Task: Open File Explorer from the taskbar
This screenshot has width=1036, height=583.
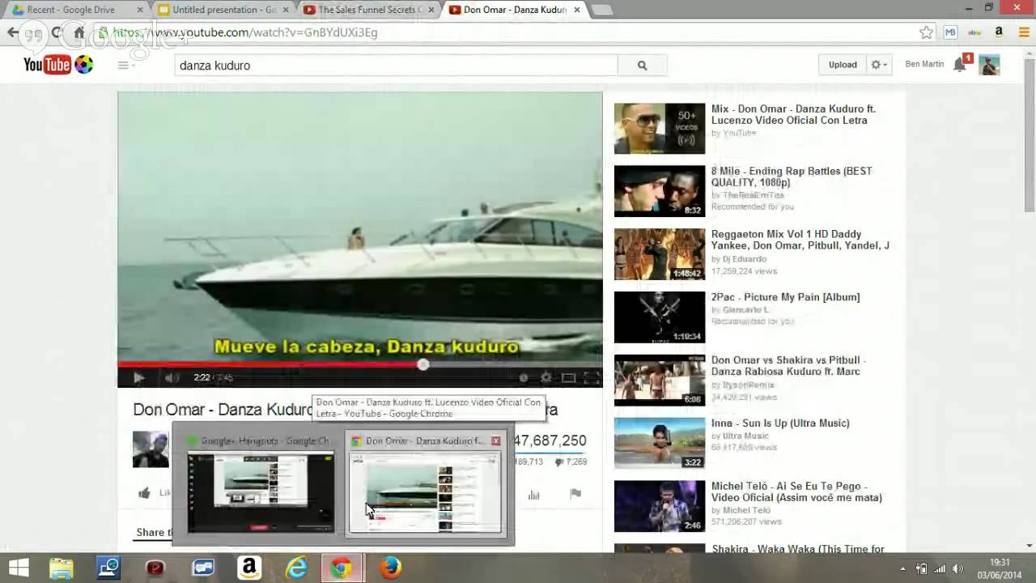Action: pos(62,568)
